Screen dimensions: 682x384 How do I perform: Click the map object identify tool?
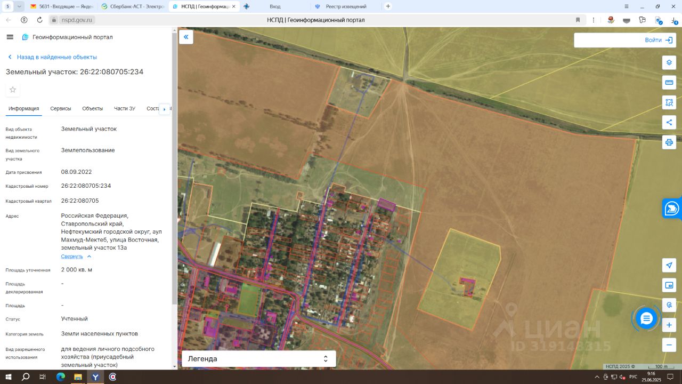point(669,305)
